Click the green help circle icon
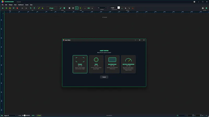209x117 pixels. 206,8
